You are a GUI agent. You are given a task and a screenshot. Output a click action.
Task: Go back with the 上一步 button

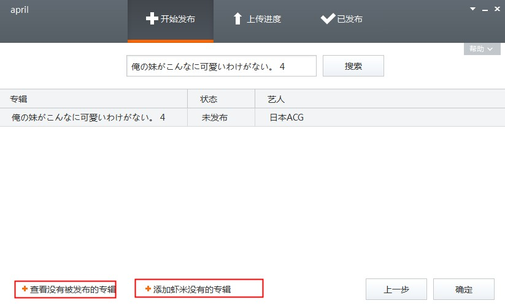[x=396, y=289]
